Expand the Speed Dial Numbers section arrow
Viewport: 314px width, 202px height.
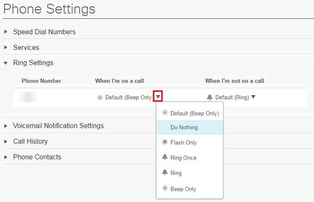click(x=6, y=32)
